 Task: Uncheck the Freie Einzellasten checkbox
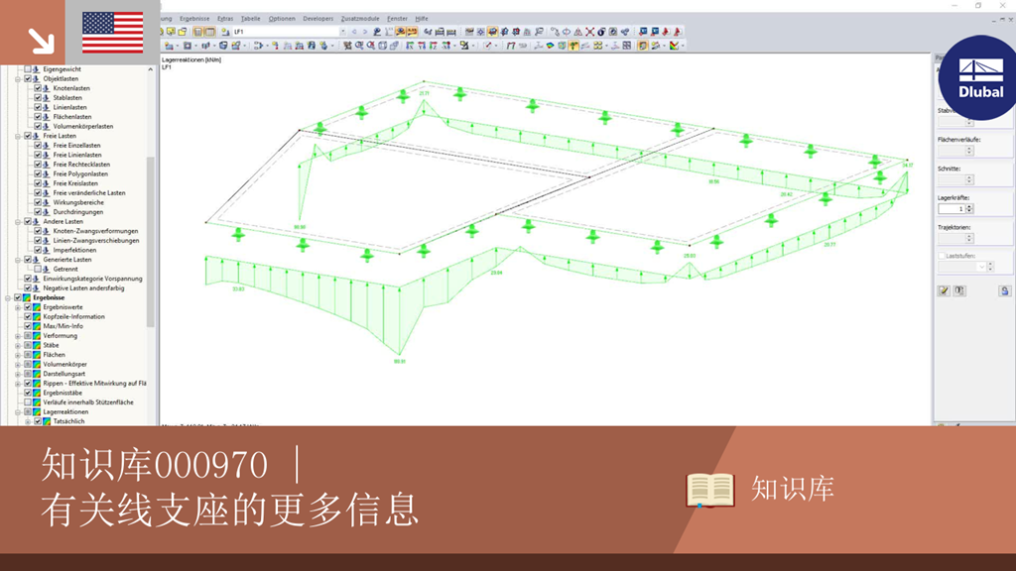[38, 145]
